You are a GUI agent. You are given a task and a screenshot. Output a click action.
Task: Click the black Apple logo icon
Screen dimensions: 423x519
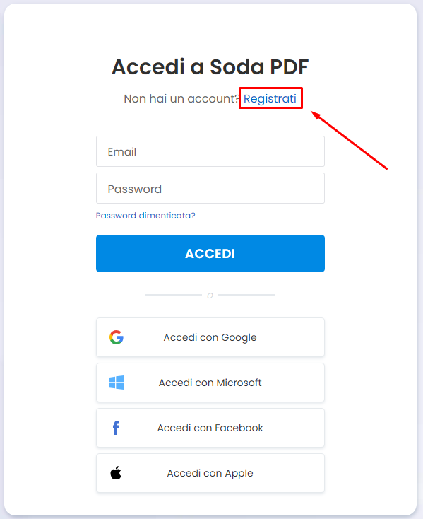coord(116,472)
